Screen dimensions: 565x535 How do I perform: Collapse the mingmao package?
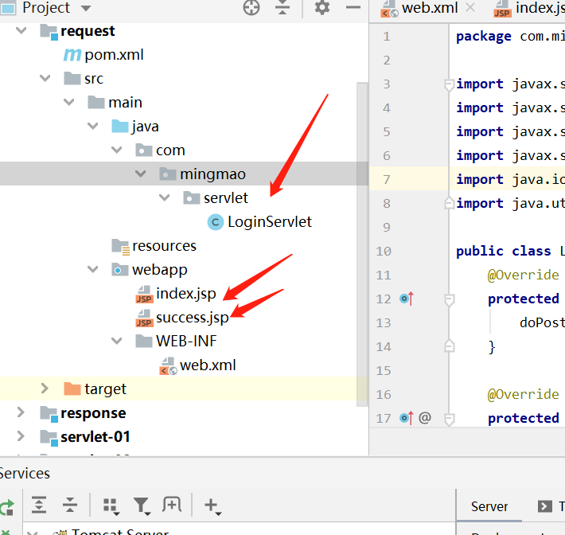pyautogui.click(x=141, y=174)
